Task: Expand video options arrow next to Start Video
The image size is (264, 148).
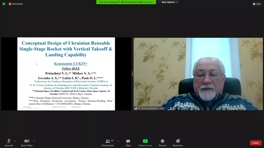Action: pos(34,141)
